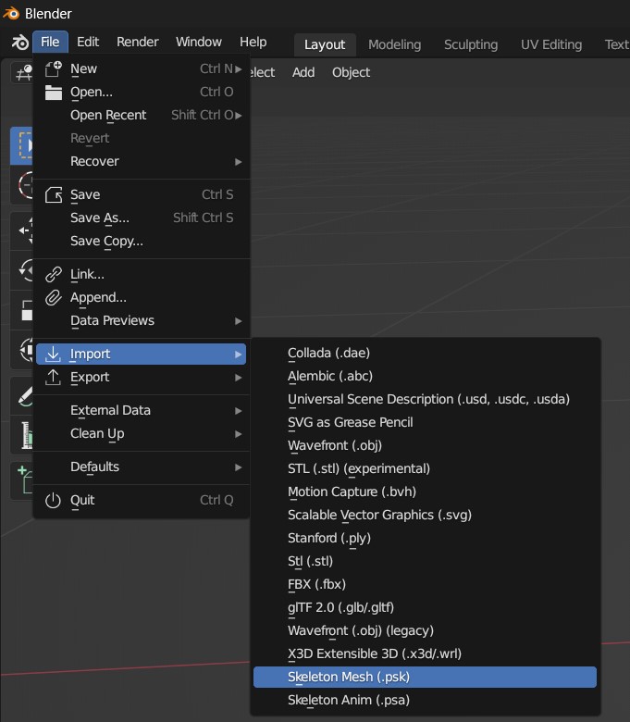Viewport: 630px width, 722px height.
Task: Expand the New submenu arrow
Action: [239, 69]
